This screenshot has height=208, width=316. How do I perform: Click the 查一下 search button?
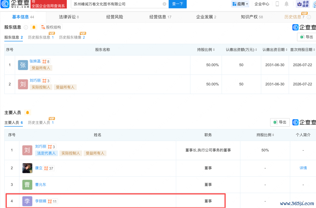[x=178, y=4]
